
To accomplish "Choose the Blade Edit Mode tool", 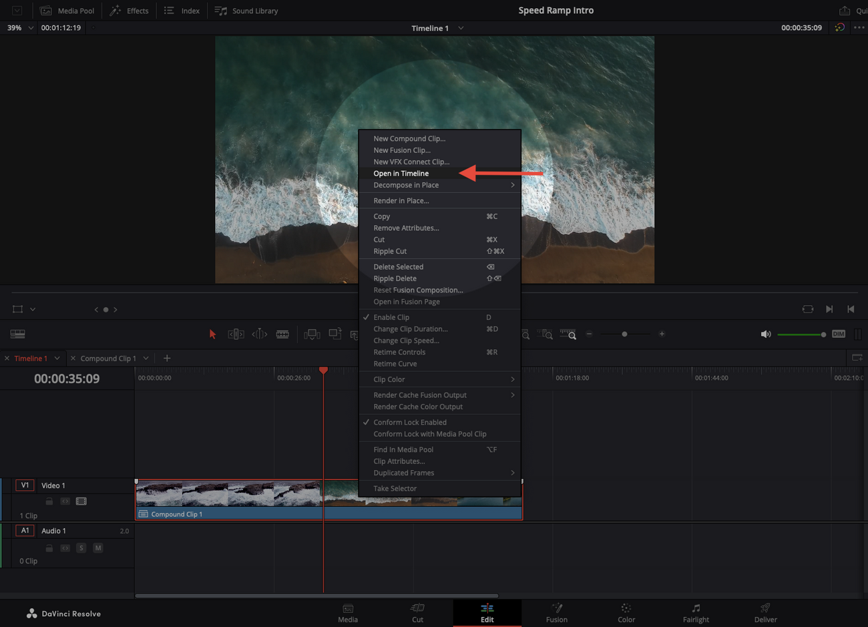I will tap(282, 334).
